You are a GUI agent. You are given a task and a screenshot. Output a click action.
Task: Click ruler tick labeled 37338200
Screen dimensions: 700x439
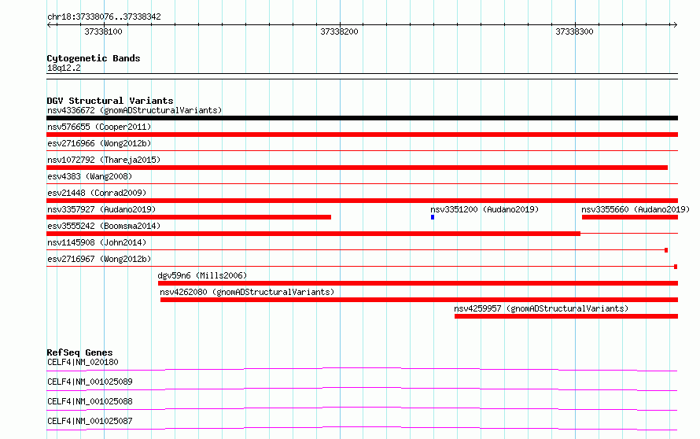339,31
